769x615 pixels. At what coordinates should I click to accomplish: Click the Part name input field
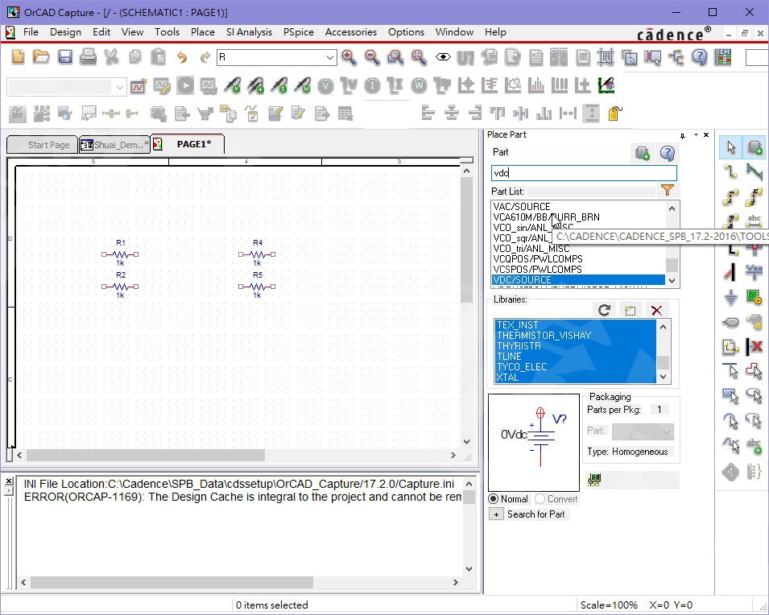584,172
